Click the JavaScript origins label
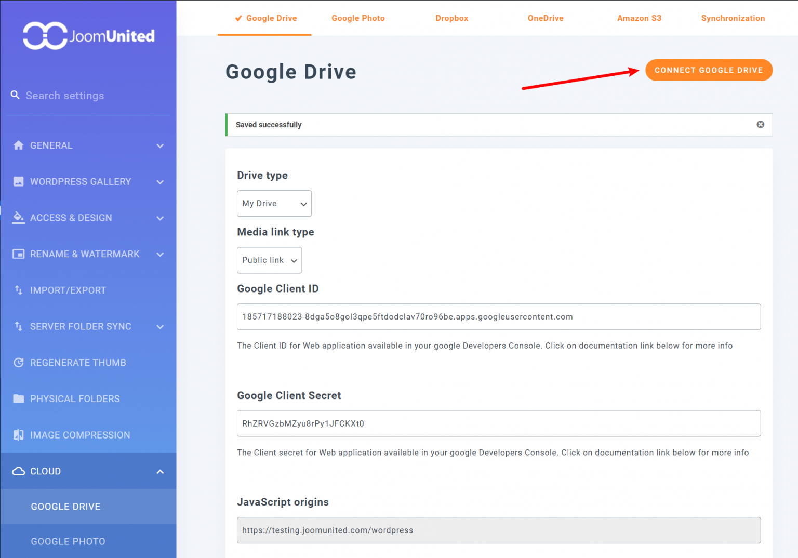The height and width of the screenshot is (558, 798). click(283, 502)
